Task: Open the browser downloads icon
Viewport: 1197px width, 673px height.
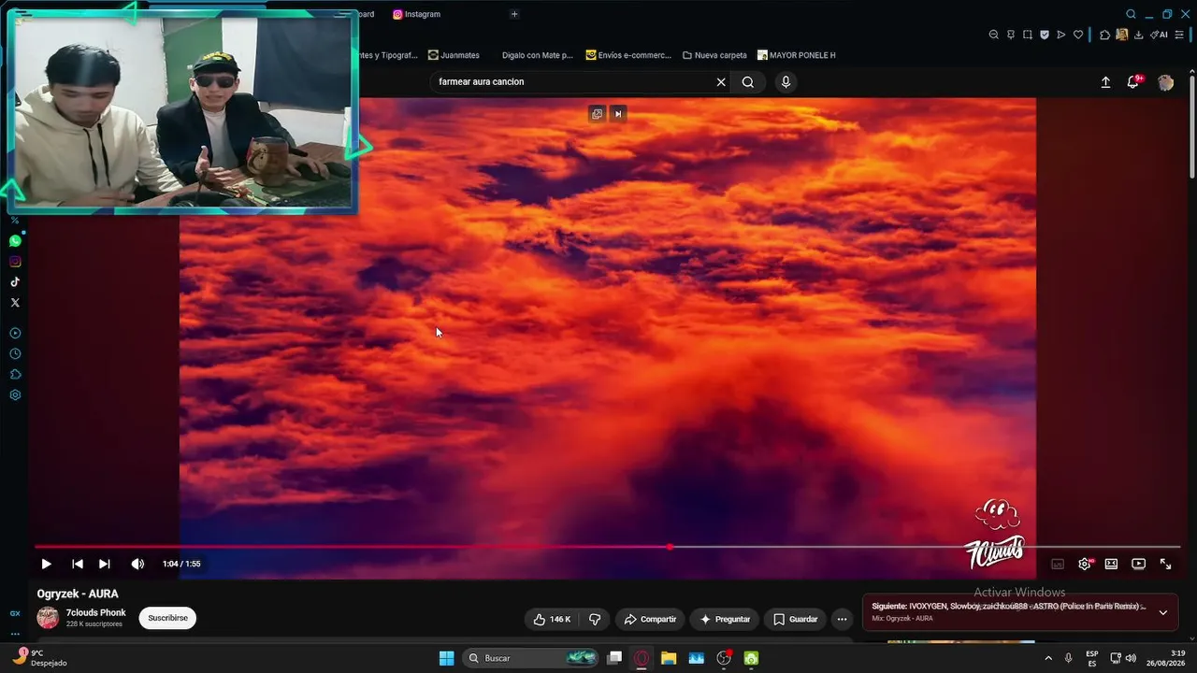Action: click(1138, 35)
